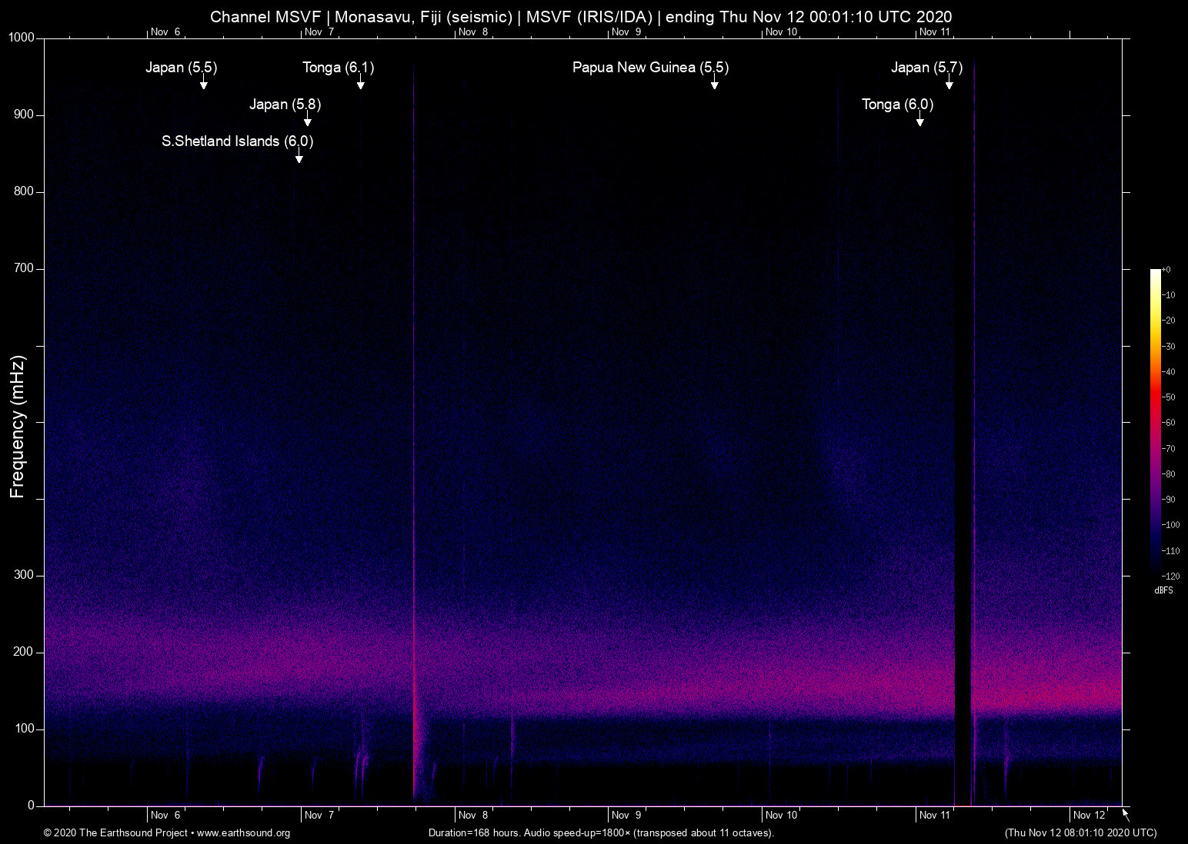
Task: Click the S.Shetland Islands (6.0) text label
Action: click(x=237, y=141)
